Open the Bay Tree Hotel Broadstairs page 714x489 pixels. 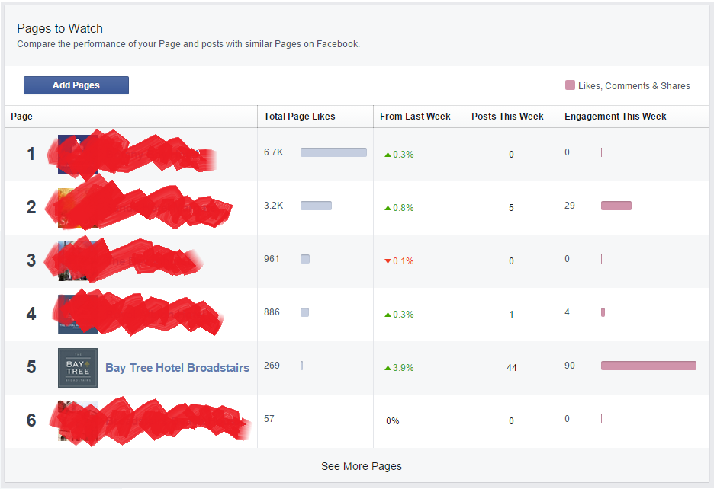(177, 367)
